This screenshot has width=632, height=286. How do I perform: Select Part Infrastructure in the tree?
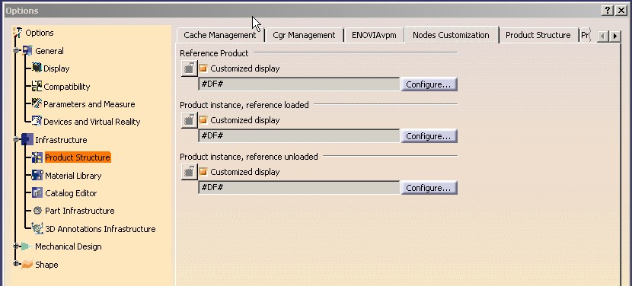80,211
